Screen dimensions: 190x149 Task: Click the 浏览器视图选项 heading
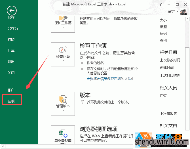pyautogui.click(x=98, y=129)
